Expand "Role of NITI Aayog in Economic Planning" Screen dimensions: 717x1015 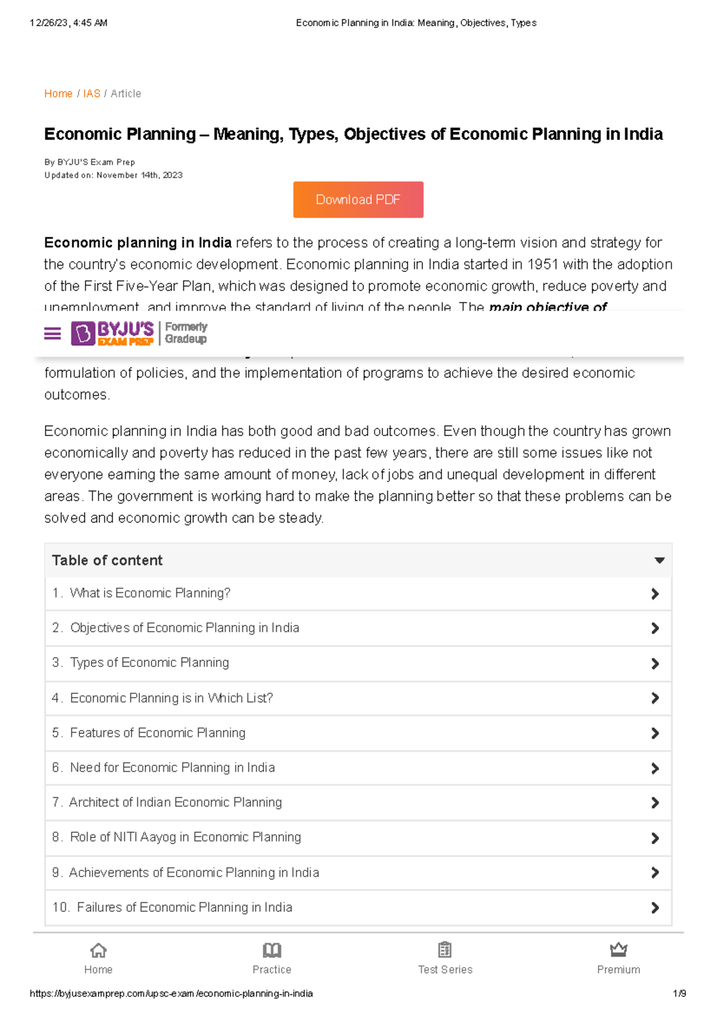(x=656, y=838)
